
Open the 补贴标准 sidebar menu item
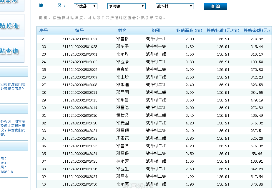coord(12,26)
